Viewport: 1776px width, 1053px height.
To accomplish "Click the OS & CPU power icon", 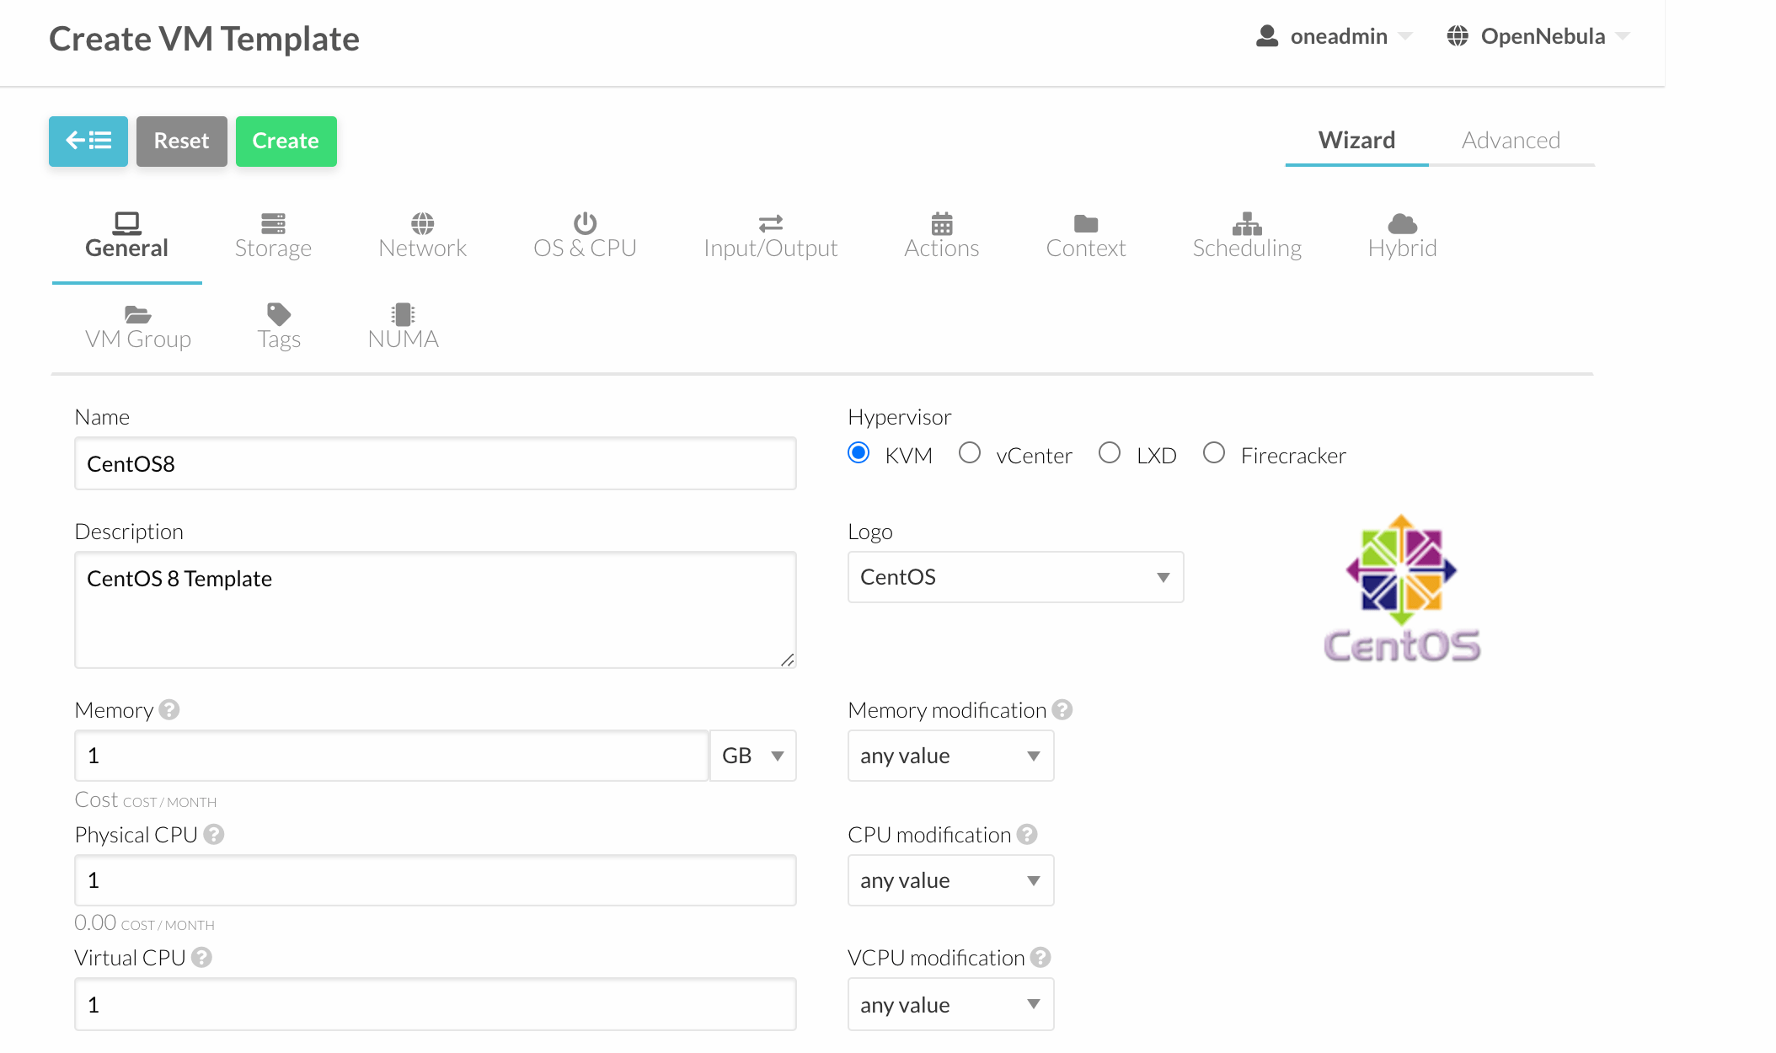I will [585, 223].
